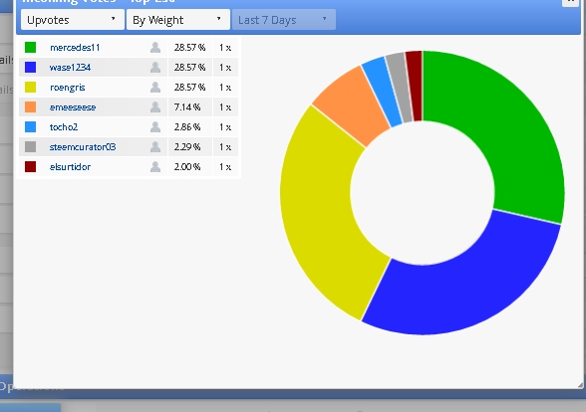Open emeeseese profile icon
This screenshot has height=412, width=586.
pyautogui.click(x=155, y=107)
